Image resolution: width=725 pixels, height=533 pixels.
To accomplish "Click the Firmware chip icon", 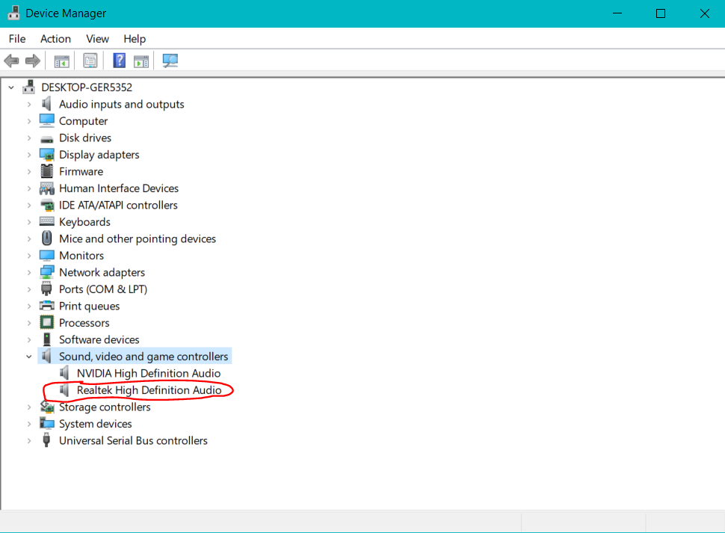I will [46, 171].
